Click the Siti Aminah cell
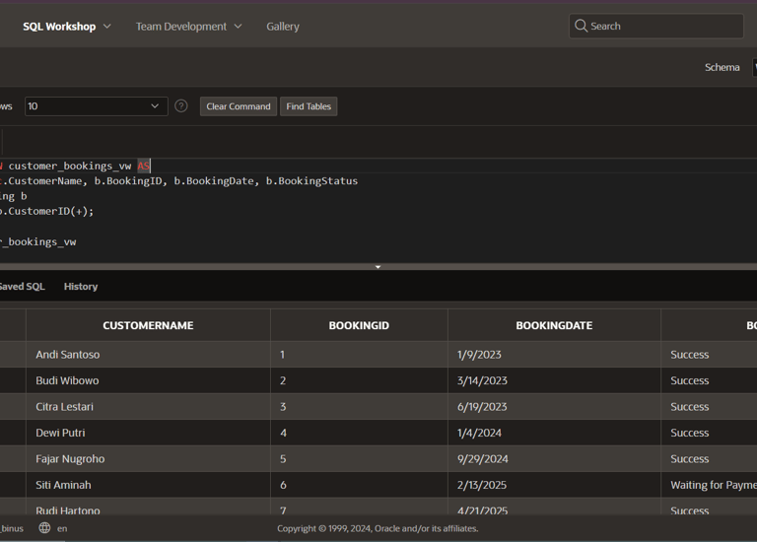757x542 pixels. click(148, 485)
